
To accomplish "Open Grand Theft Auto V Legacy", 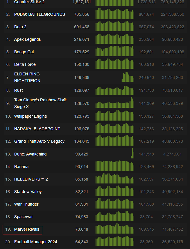I will [x=39, y=141].
